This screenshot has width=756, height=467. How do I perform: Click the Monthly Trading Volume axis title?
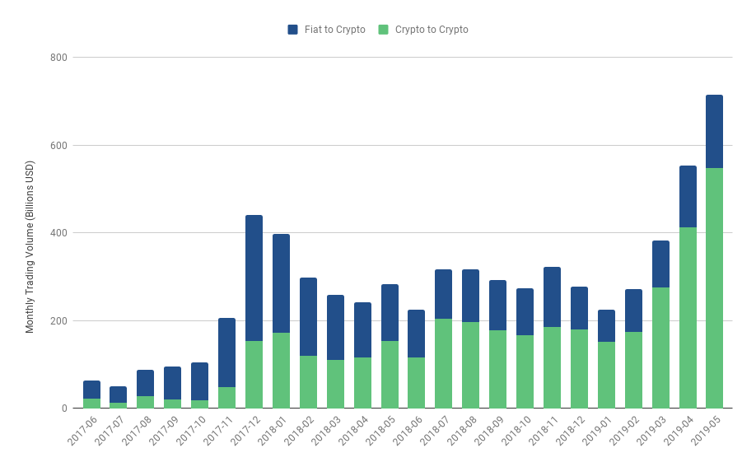pos(30,247)
